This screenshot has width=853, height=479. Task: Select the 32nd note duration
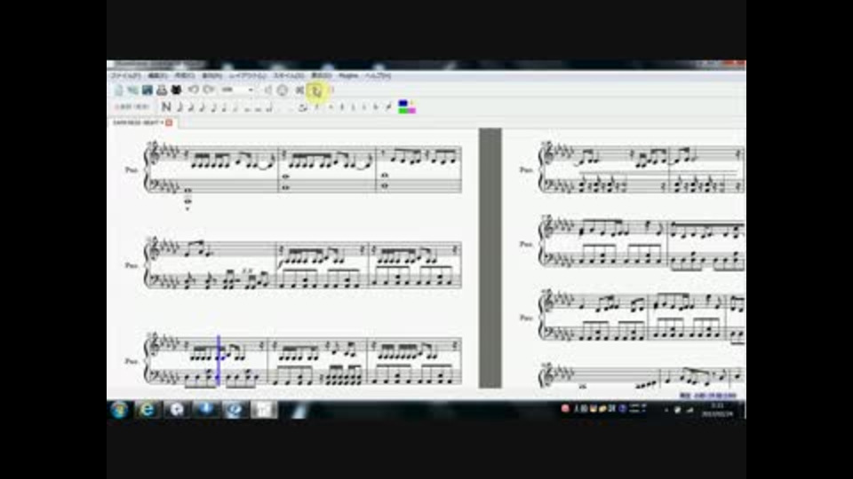[191, 107]
